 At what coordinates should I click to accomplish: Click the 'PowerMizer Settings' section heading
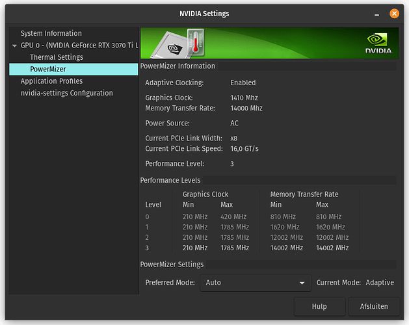point(172,265)
